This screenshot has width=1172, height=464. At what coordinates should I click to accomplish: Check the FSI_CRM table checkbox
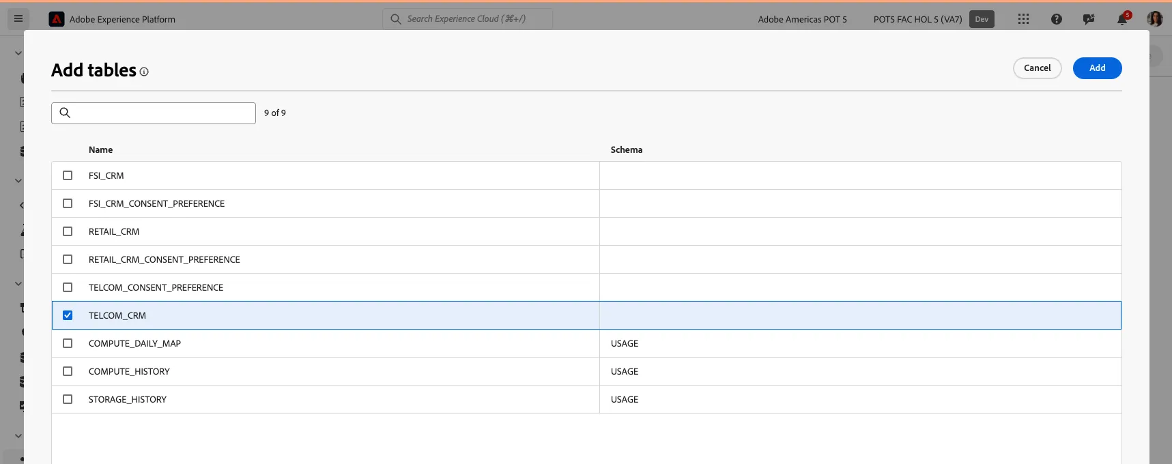[68, 175]
